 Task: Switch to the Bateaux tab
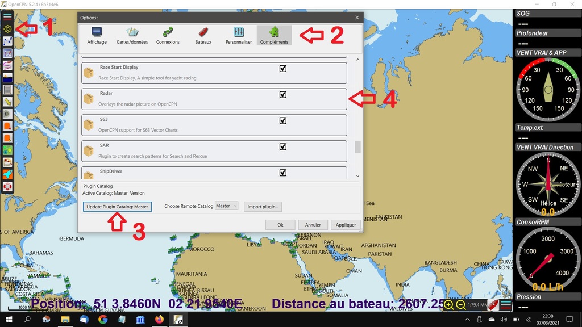click(x=203, y=36)
